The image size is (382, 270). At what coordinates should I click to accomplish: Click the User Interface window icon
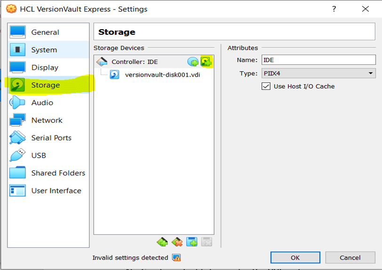pyautogui.click(x=17, y=191)
